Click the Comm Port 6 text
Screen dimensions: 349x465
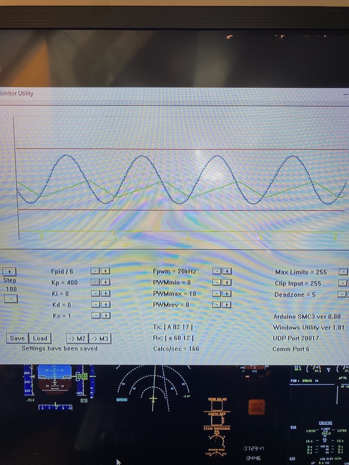pos(291,349)
